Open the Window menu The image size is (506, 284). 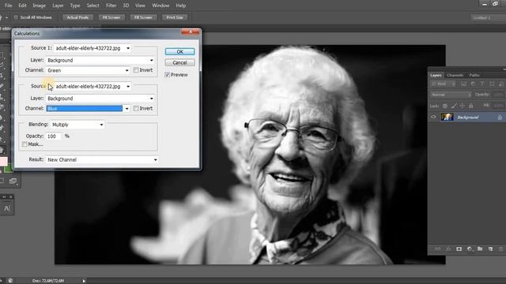click(x=160, y=6)
